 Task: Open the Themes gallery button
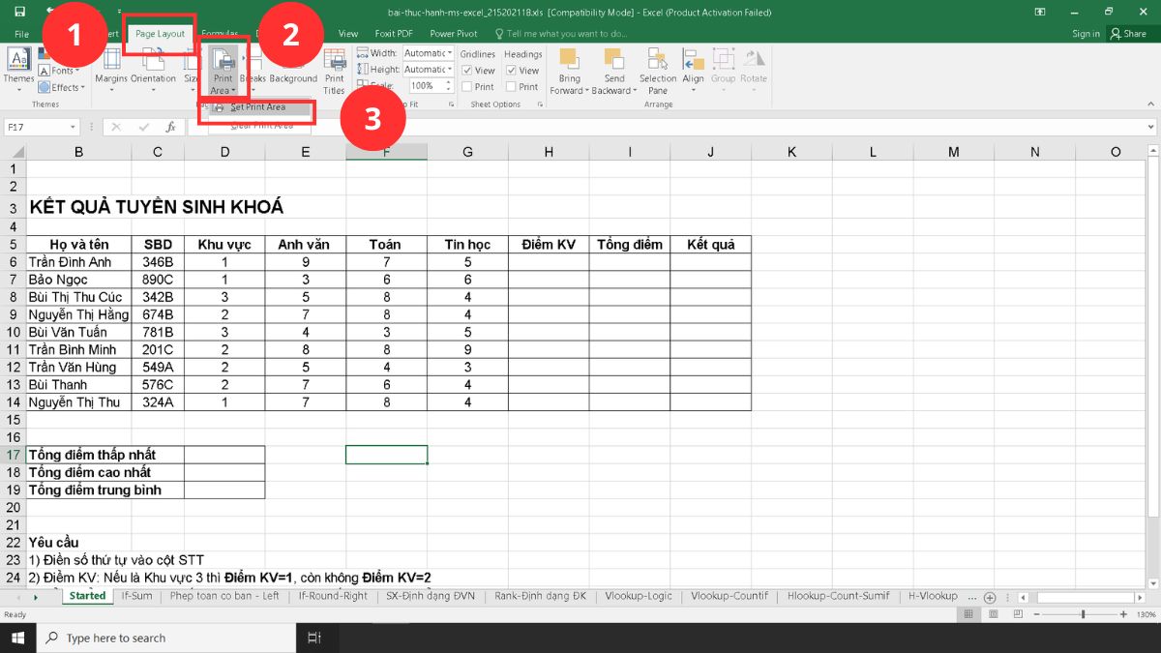pos(17,68)
